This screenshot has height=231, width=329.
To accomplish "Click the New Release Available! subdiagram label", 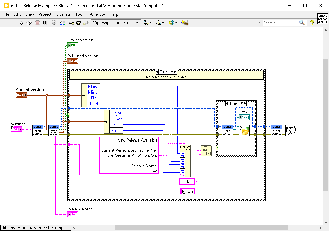I will 166,77.
